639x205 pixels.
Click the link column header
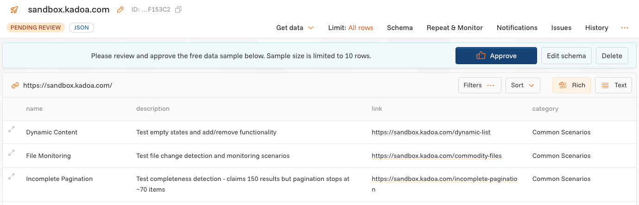pyautogui.click(x=377, y=109)
